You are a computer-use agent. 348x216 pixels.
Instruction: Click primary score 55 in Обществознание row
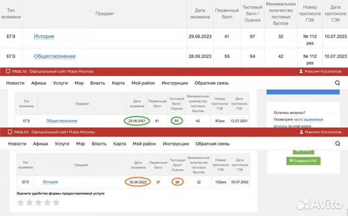227,57
